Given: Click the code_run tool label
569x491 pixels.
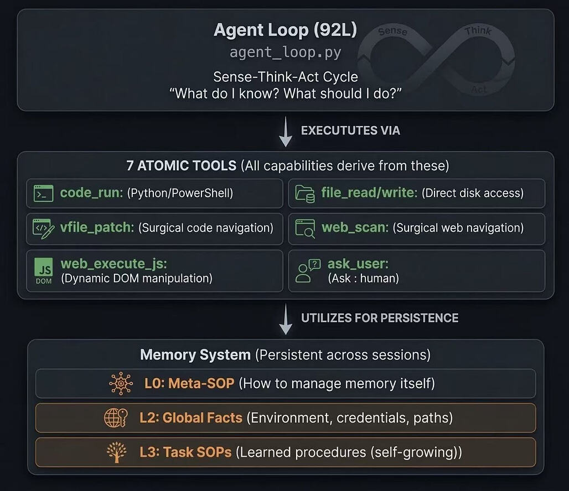Looking at the screenshot, I should coord(92,194).
